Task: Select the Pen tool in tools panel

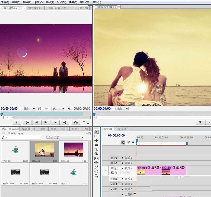Action: pos(96,167)
